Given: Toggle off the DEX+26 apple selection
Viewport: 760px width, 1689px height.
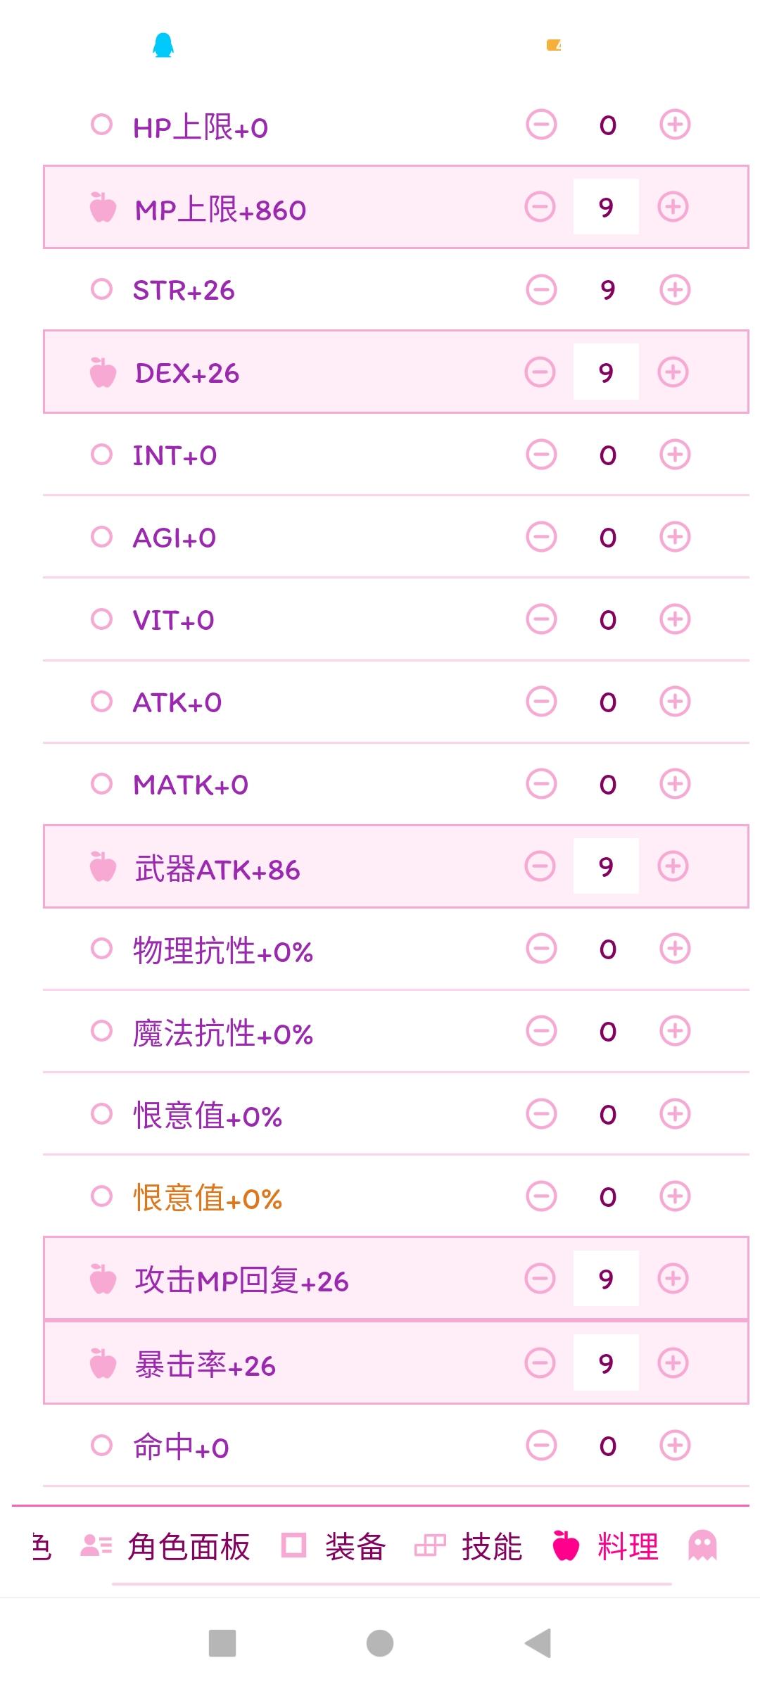Looking at the screenshot, I should pos(103,372).
